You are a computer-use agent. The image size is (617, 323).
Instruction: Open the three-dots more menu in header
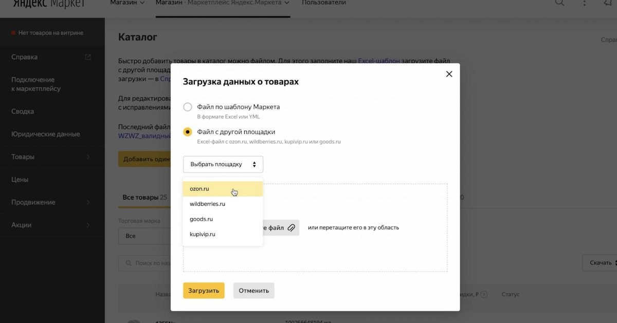click(x=584, y=3)
